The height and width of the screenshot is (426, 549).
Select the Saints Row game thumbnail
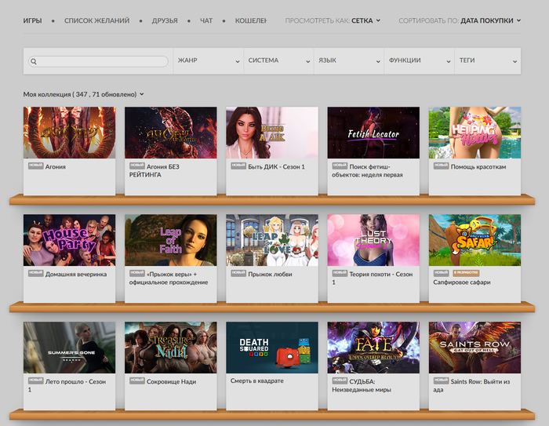coord(474,348)
